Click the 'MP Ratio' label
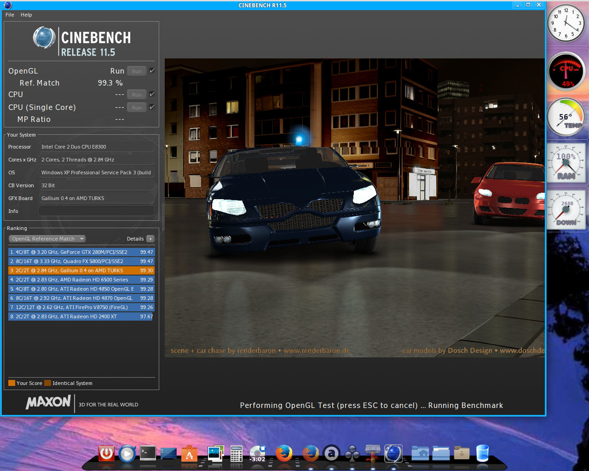Screen dimensions: 589x471 34,119
